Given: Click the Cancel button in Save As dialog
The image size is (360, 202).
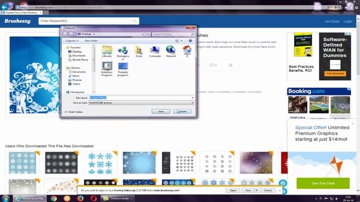Looking at the screenshot, I should [182, 112].
